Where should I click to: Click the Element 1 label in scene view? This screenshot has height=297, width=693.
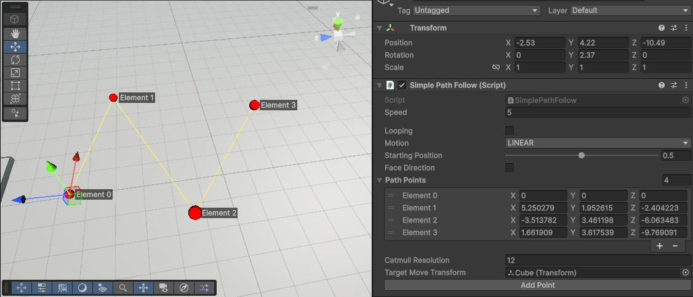point(137,98)
